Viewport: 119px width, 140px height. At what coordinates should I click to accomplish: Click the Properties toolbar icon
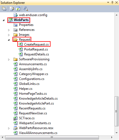[4, 9]
